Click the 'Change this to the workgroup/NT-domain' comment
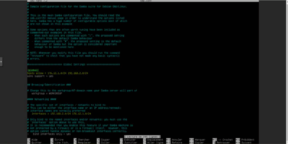This screenshot has width=288, height=144. (x=82, y=91)
